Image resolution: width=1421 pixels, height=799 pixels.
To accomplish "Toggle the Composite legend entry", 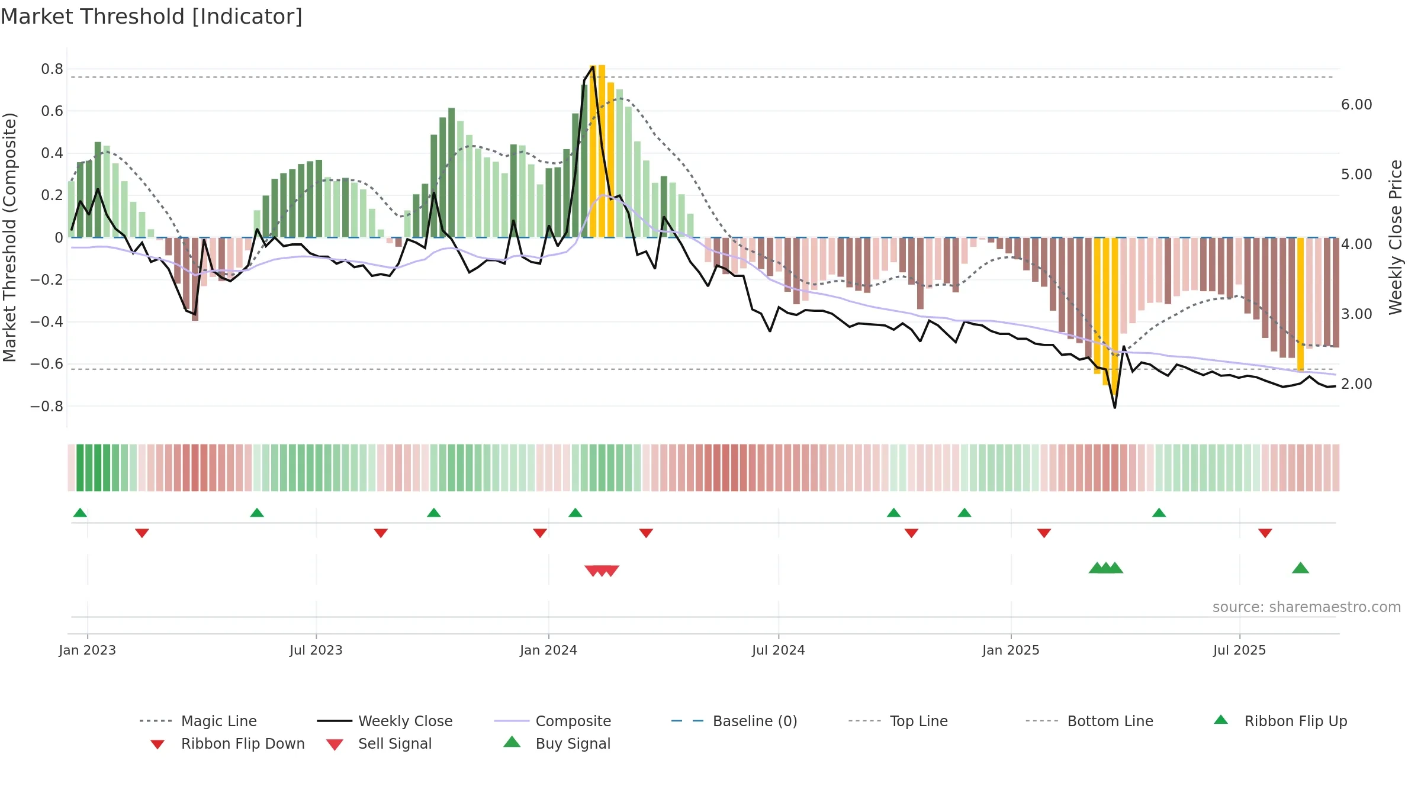I will pyautogui.click(x=552, y=721).
